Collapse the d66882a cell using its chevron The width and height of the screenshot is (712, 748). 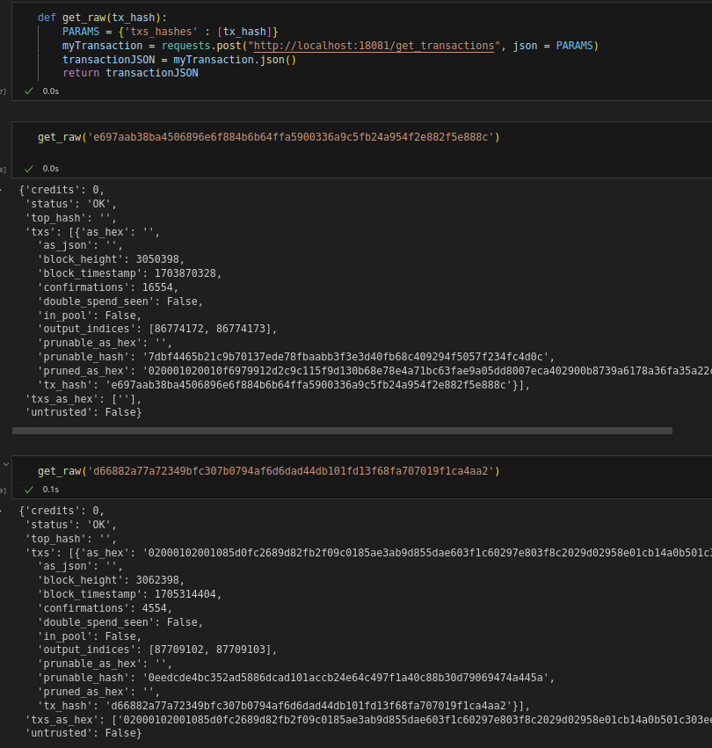[6, 462]
